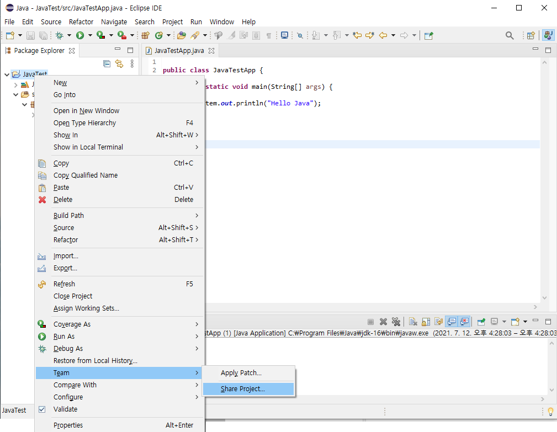Viewport: 557px width, 432px height.
Task: Toggle Block Selection Mode toolbar icon
Action: pyautogui.click(x=256, y=35)
